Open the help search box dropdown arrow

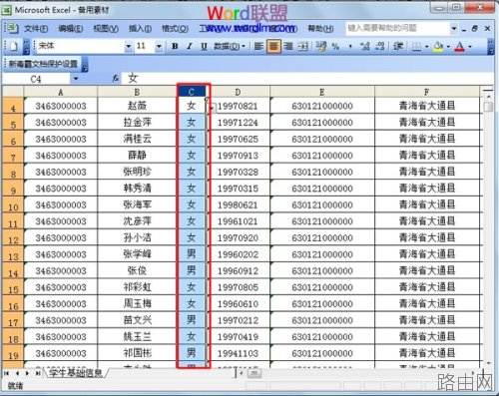coord(453,29)
